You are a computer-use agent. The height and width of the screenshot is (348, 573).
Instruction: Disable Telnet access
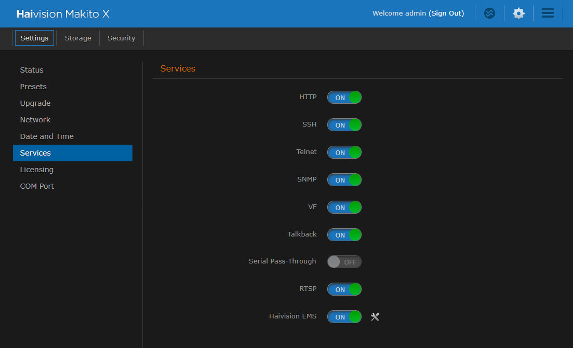tap(344, 152)
